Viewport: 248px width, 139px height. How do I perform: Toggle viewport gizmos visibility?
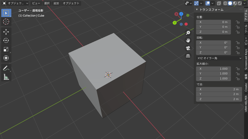pos(196,3)
